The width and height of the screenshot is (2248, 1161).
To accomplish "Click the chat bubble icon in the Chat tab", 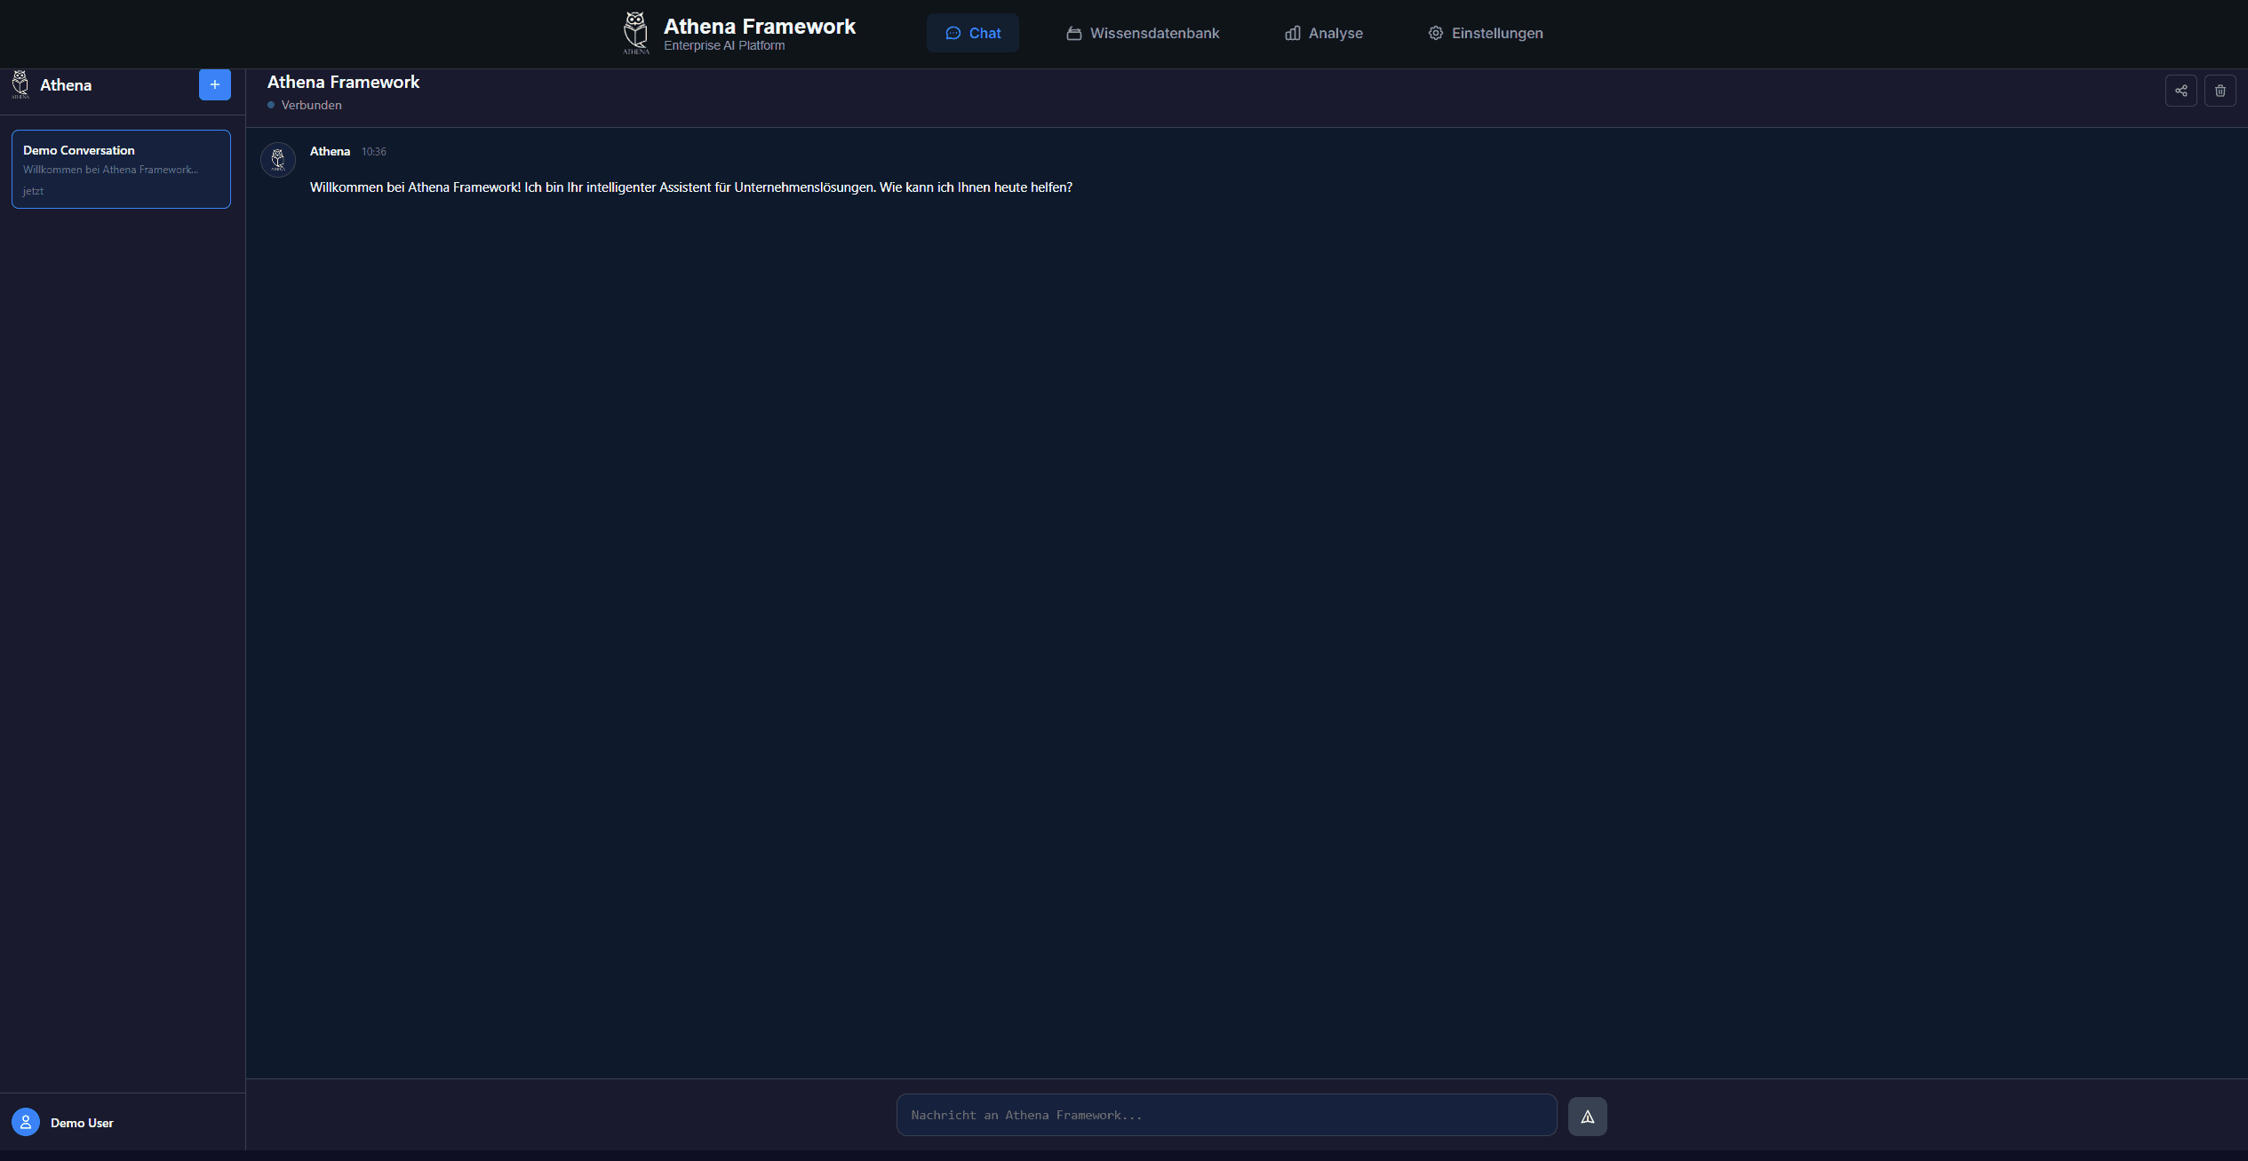I will coord(952,33).
